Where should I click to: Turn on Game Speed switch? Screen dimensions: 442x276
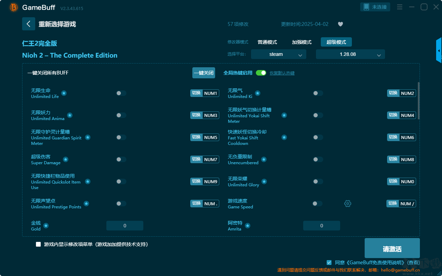(x=317, y=204)
